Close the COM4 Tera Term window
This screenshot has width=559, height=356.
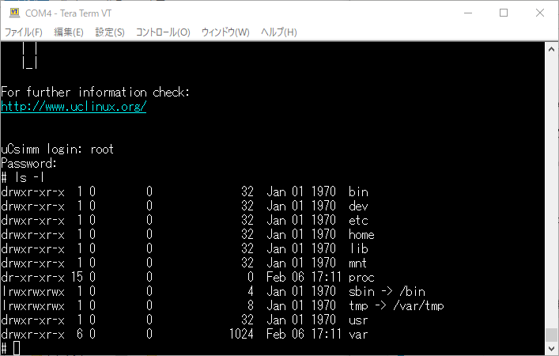pos(540,13)
